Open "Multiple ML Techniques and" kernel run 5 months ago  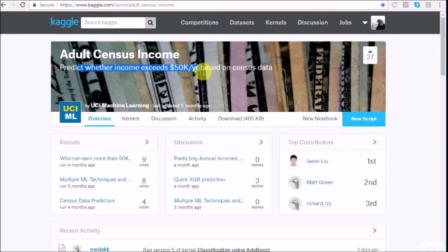(x=95, y=179)
